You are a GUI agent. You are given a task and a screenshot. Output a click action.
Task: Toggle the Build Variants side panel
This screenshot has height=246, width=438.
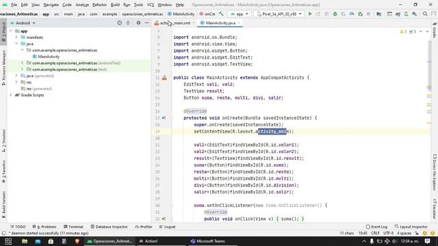pyautogui.click(x=3, y=204)
